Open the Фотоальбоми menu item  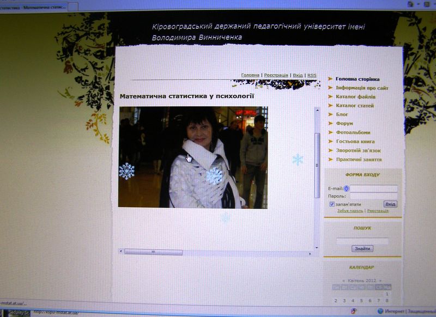pyautogui.click(x=353, y=132)
